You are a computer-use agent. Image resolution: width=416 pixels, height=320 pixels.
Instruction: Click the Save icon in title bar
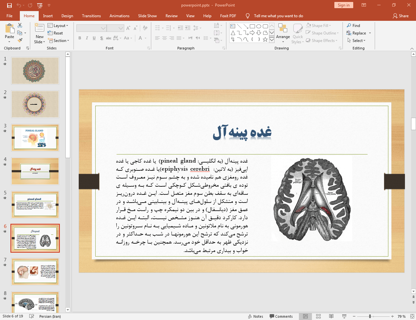[x=9, y=5]
